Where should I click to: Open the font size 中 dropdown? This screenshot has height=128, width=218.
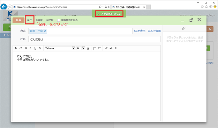(81, 48)
